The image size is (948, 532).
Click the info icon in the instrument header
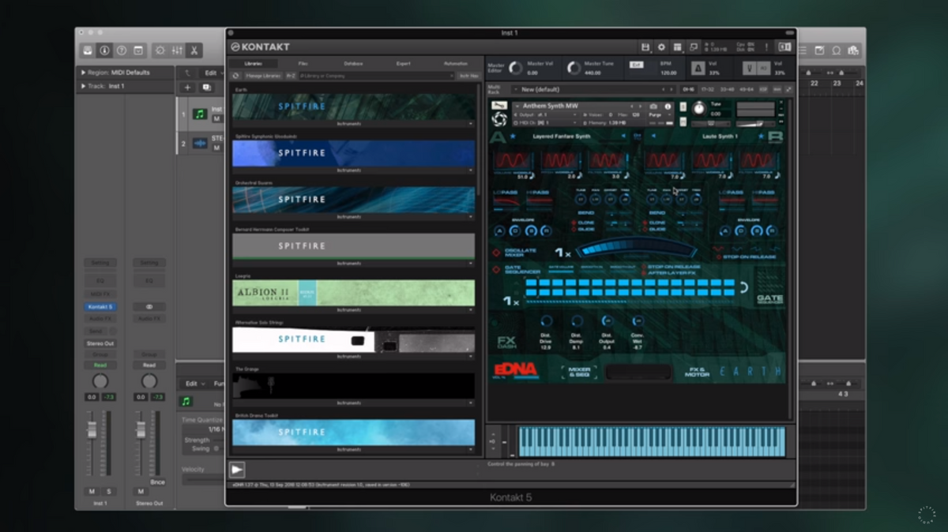pos(668,106)
